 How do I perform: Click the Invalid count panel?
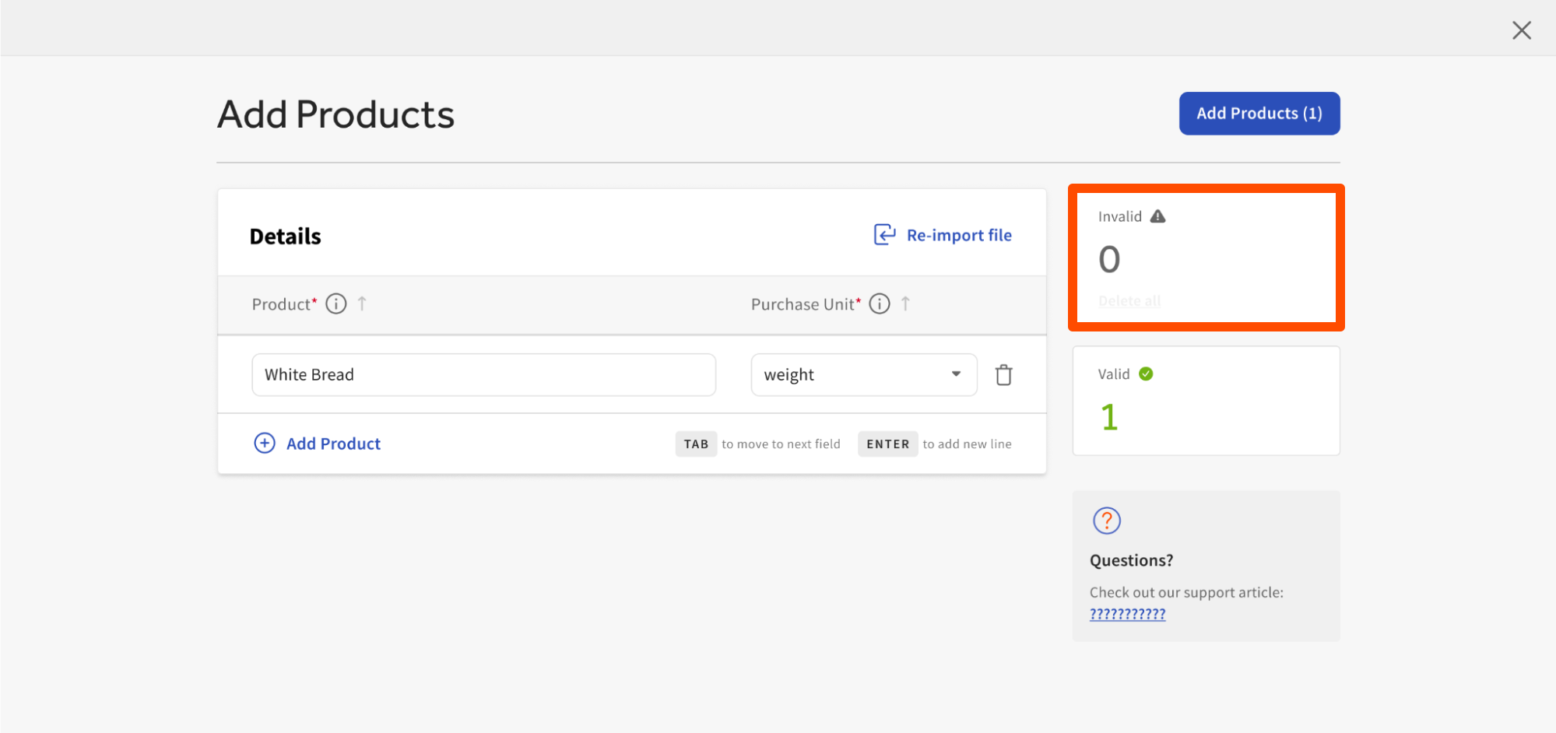point(1206,257)
